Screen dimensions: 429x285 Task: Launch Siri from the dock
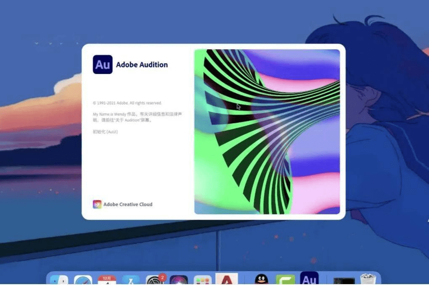point(179,280)
